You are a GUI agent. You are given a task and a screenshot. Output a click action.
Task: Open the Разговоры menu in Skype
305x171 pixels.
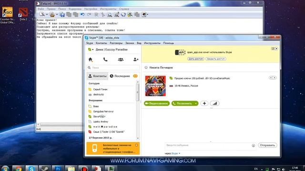point(116,43)
